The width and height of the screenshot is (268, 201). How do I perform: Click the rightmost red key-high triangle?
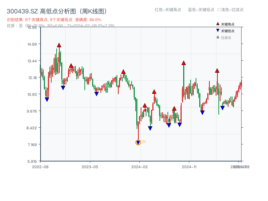217,71
